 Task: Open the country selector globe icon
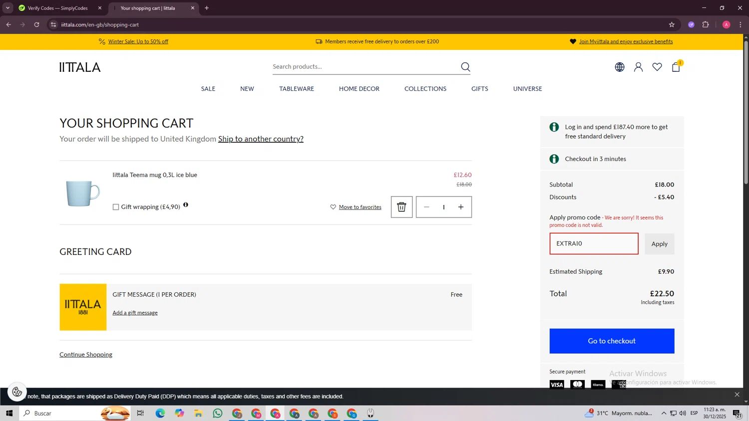click(620, 67)
